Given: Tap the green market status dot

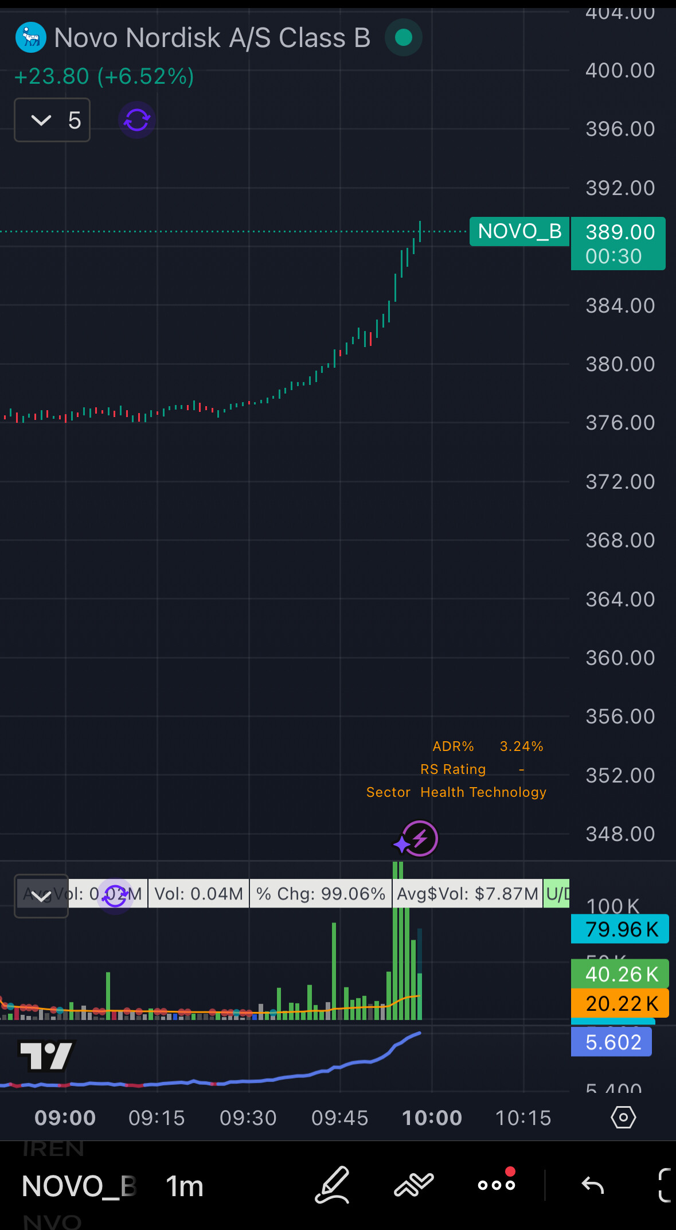Looking at the screenshot, I should tap(404, 38).
